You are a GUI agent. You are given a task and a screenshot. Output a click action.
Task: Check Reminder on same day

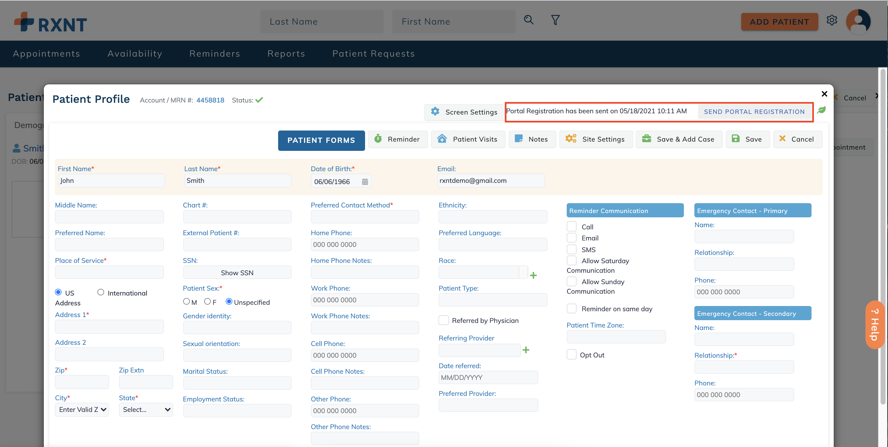(571, 308)
